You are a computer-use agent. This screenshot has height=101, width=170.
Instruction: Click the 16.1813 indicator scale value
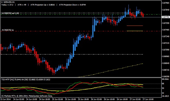(165, 96)
